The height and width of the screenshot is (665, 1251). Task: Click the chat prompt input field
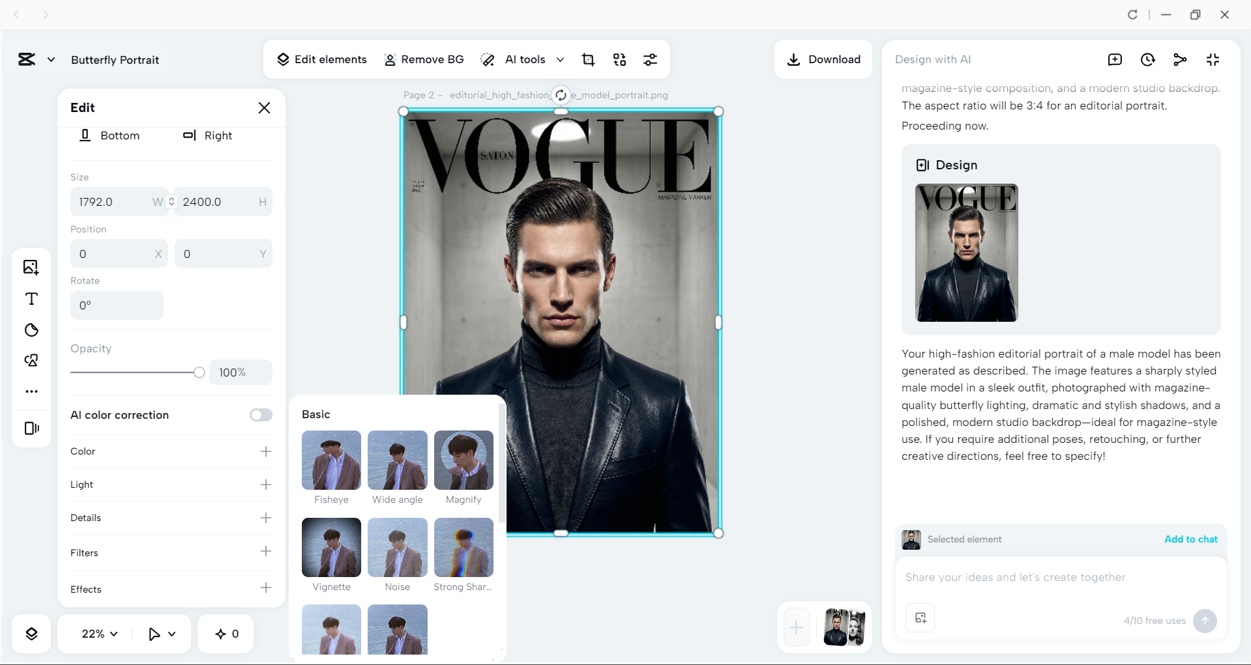(x=1061, y=578)
